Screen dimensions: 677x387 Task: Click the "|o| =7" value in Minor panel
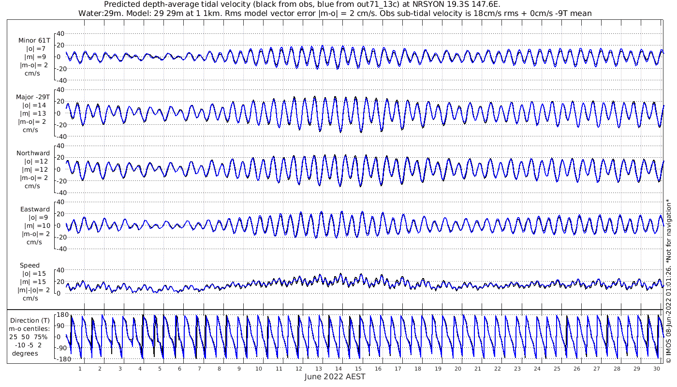36,48
